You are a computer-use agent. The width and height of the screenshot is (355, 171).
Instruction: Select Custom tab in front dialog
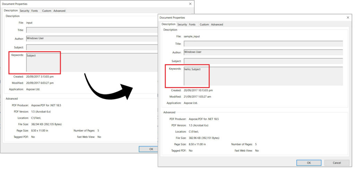tap(204, 25)
